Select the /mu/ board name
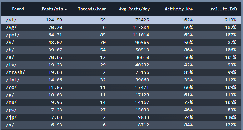The height and width of the screenshot is (130, 243). tap(11, 102)
